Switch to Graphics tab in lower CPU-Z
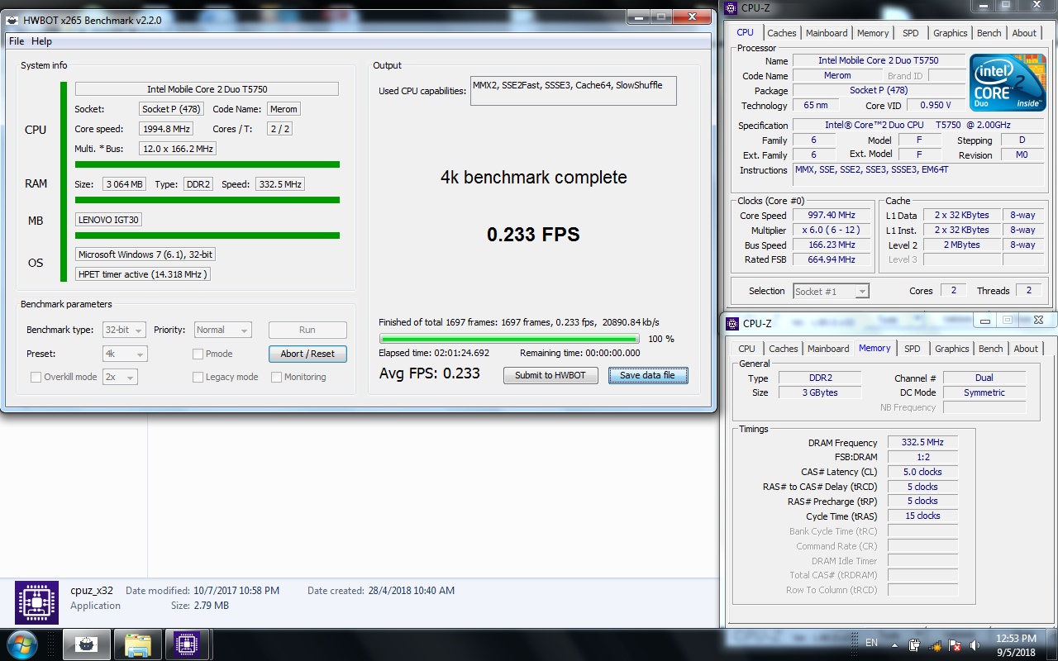Image resolution: width=1058 pixels, height=661 pixels. click(951, 349)
